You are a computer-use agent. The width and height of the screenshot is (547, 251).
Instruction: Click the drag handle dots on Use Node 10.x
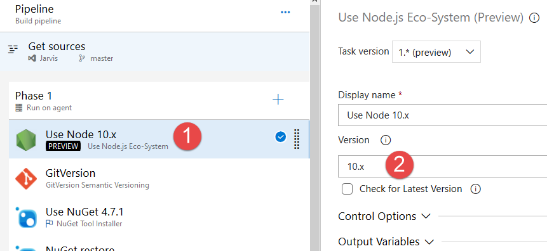(297, 139)
